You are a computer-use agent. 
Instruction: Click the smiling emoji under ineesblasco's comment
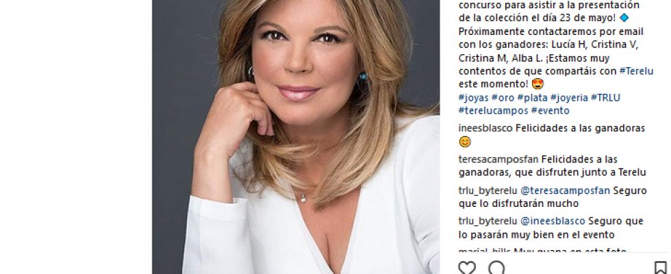coord(465,142)
